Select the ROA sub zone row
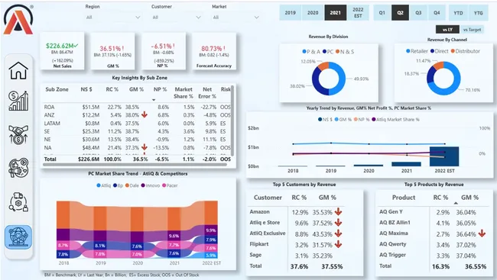Viewport: 497px width, 280px height. (x=137, y=107)
